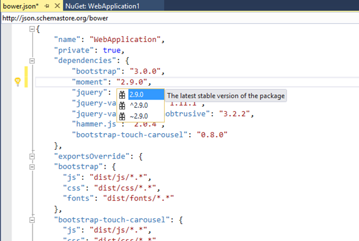Click package icon next to 2.9.0 suggestion

[122, 95]
